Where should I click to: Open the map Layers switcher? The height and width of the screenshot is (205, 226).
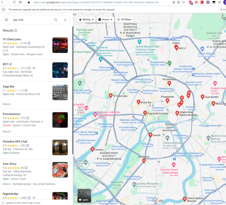click(84, 196)
